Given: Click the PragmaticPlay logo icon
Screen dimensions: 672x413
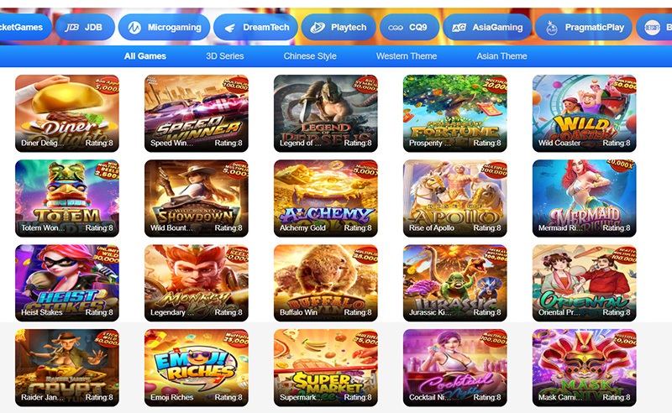Looking at the screenshot, I should [552, 28].
